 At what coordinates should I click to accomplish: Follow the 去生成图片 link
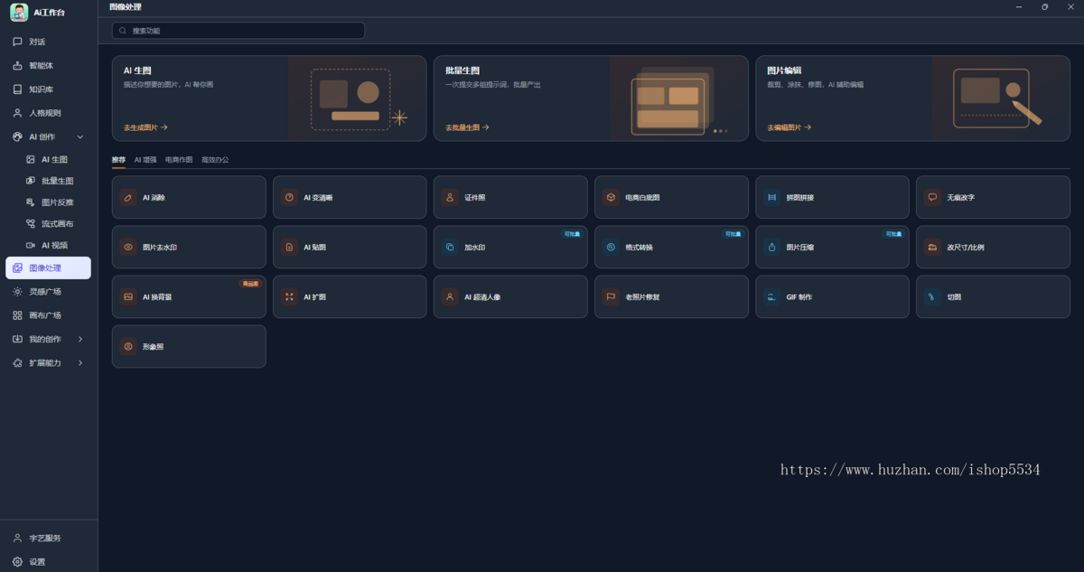tap(145, 127)
